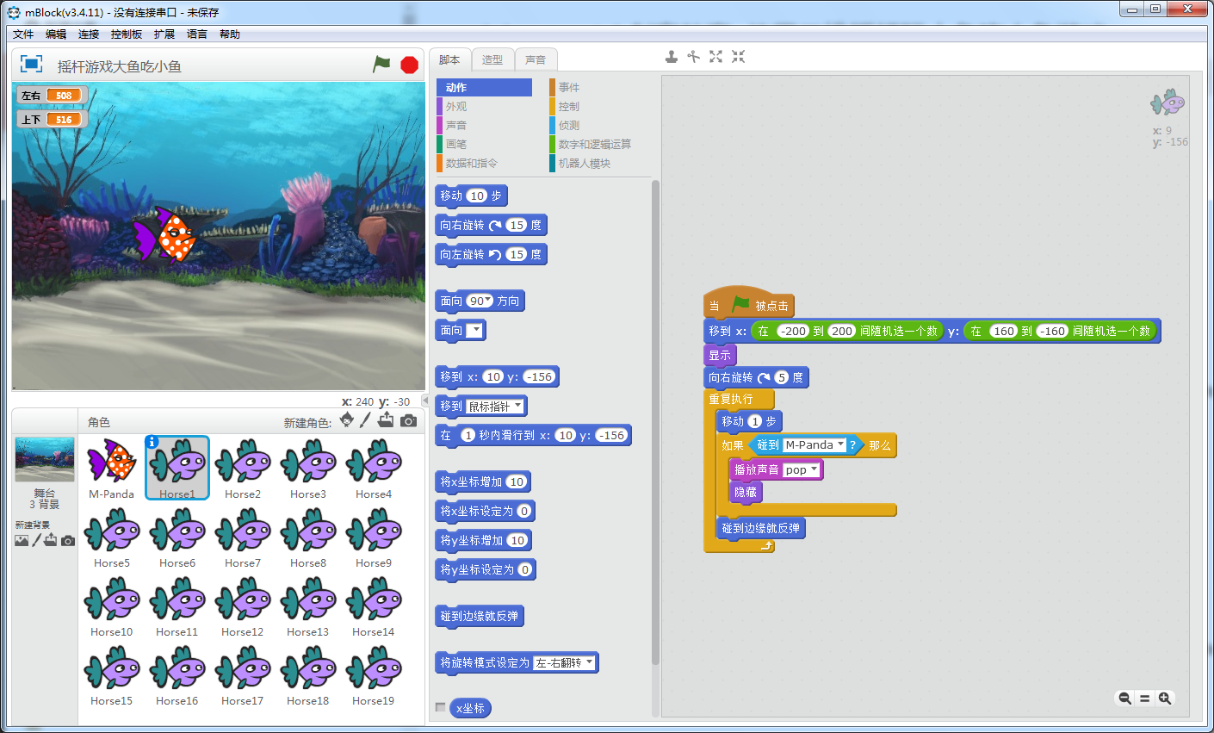1214x733 pixels.
Task: Toggle full screen stage mode icon
Action: click(31, 64)
